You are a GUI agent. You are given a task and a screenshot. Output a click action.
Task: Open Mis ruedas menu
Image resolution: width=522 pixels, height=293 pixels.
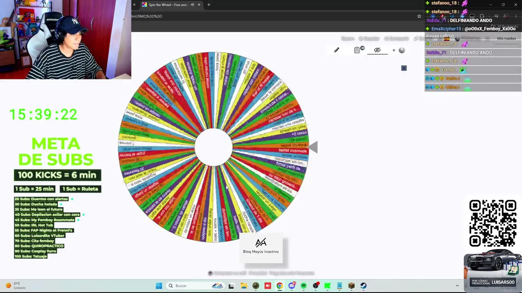506,39
